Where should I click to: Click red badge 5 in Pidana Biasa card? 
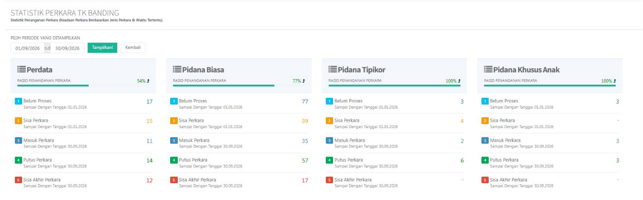174,180
